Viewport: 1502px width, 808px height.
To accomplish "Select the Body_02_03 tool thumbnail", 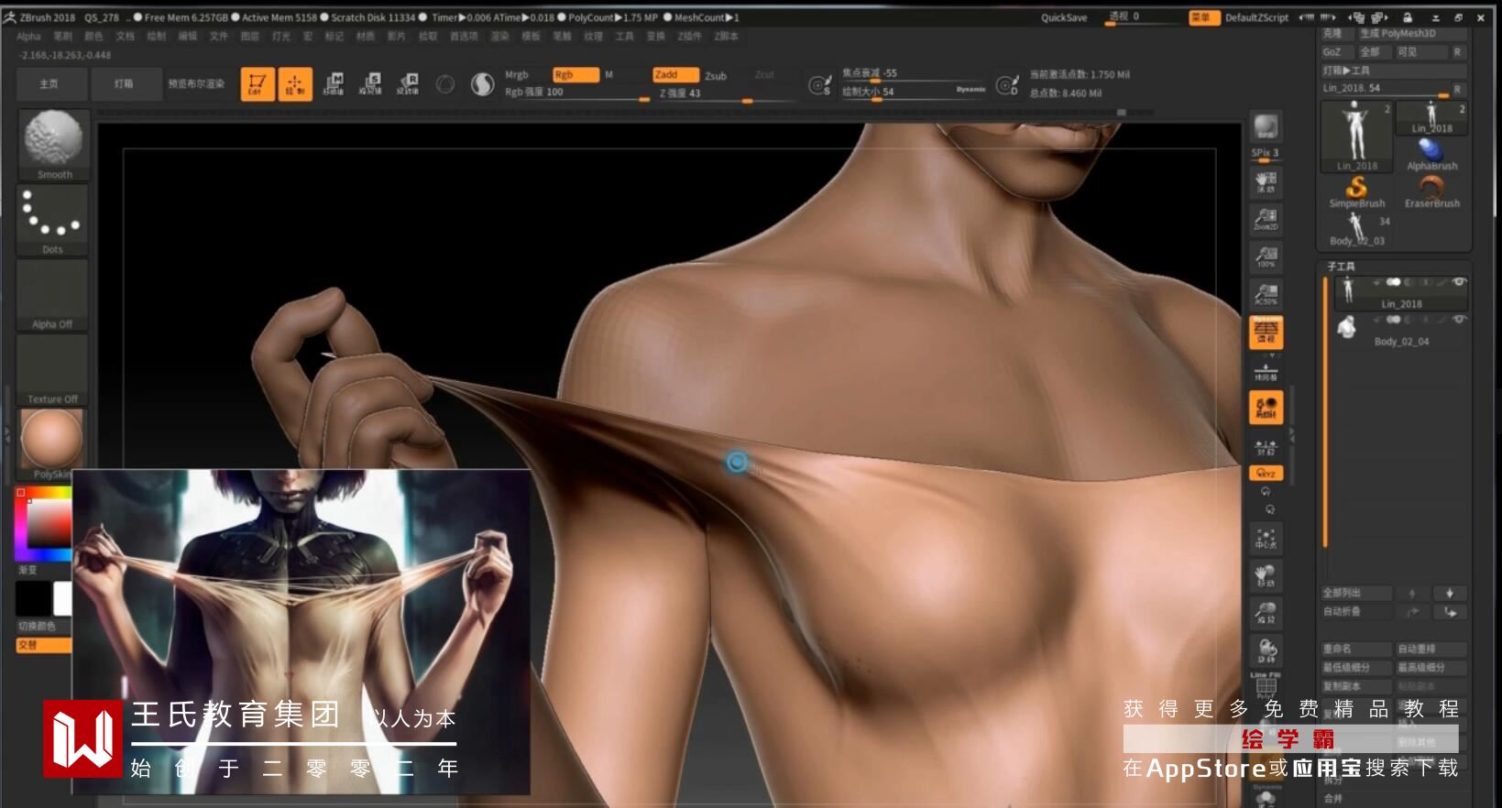I will coord(1356,229).
